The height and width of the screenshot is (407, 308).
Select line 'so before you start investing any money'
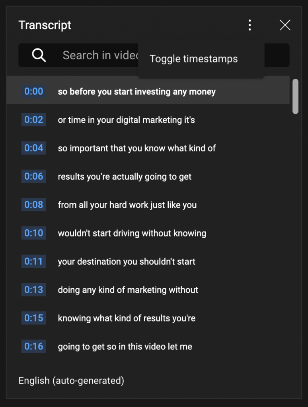click(148, 90)
